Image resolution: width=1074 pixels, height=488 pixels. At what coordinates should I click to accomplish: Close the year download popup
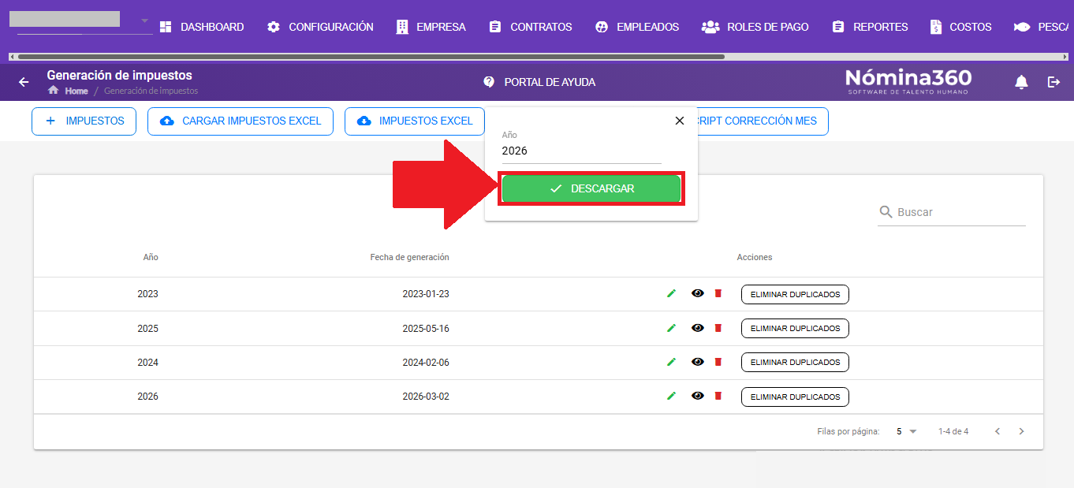(680, 121)
